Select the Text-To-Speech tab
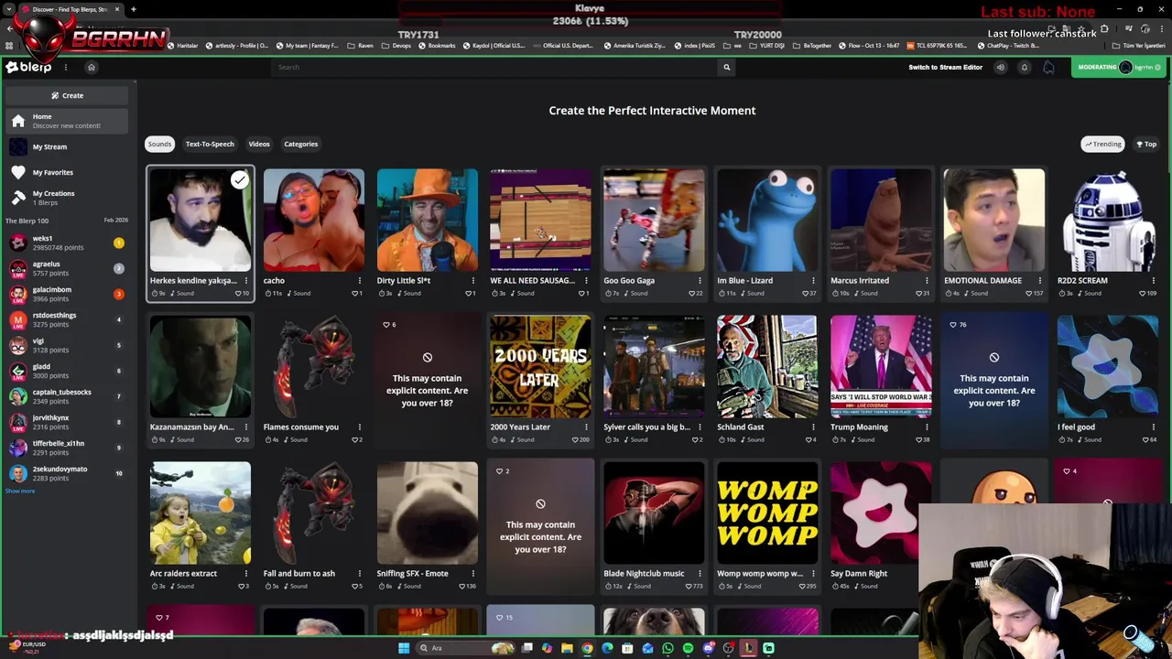This screenshot has height=659, width=1172. [210, 144]
